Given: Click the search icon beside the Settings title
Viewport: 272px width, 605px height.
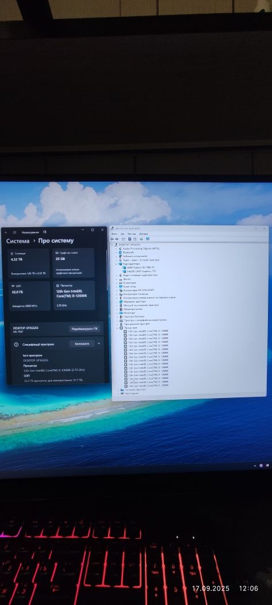Looking at the screenshot, I should tap(45, 232).
